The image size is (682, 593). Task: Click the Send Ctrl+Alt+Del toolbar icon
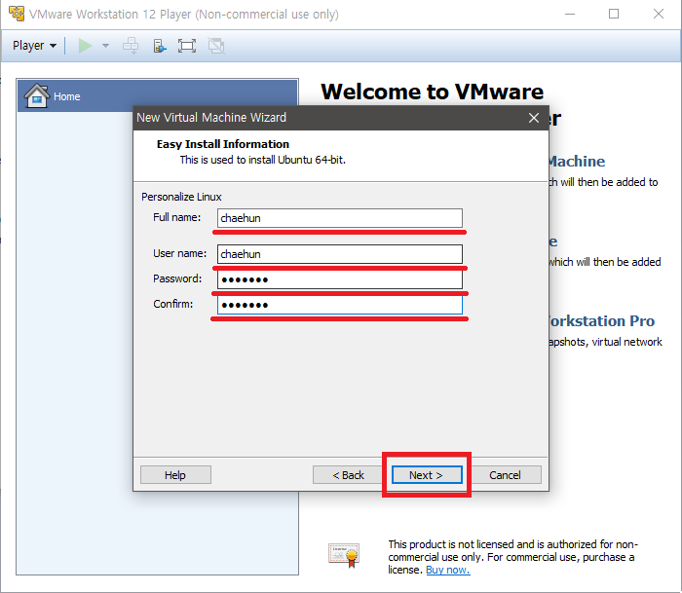point(131,46)
